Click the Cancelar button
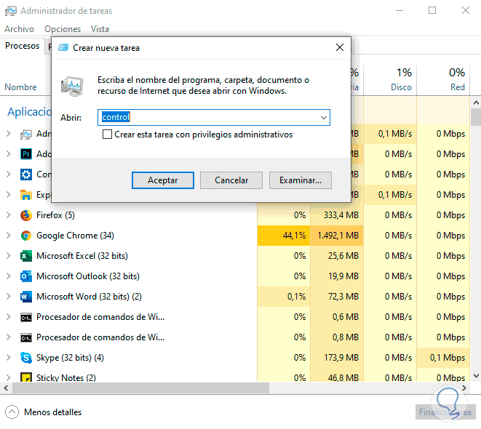 click(x=231, y=180)
